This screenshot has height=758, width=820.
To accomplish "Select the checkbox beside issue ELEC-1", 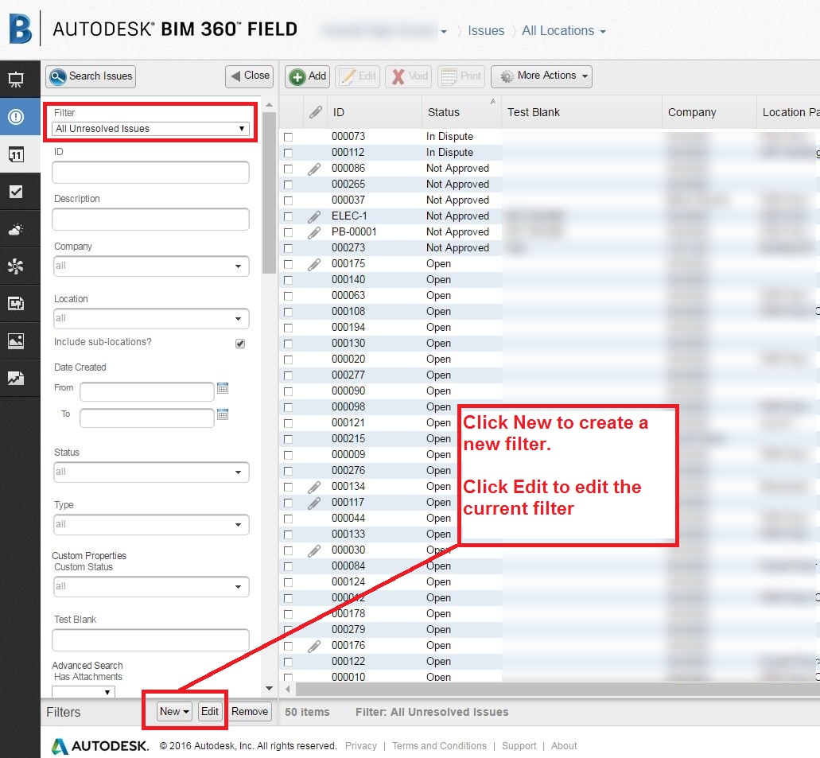I will (x=288, y=216).
